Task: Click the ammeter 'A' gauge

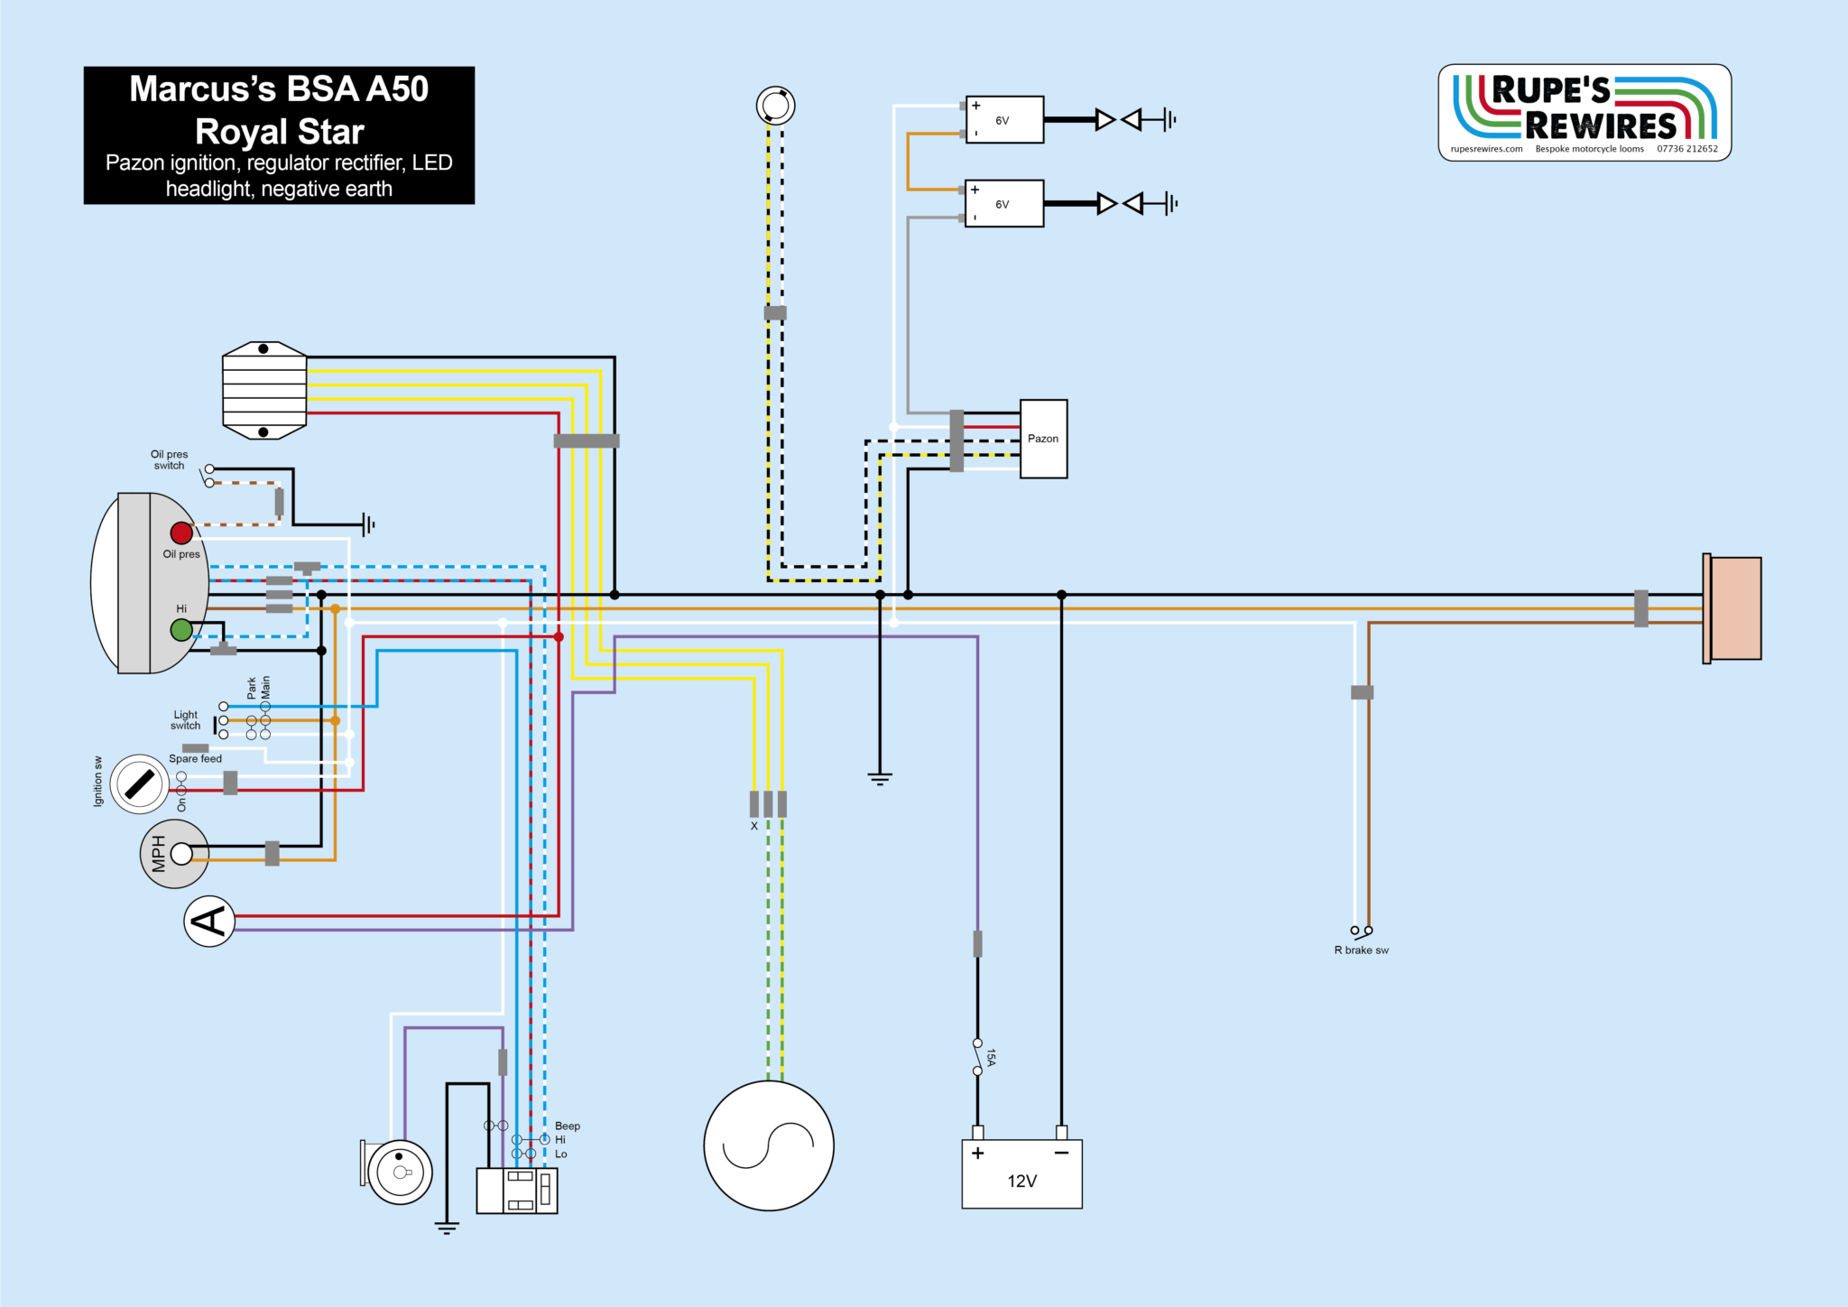Action: click(209, 922)
